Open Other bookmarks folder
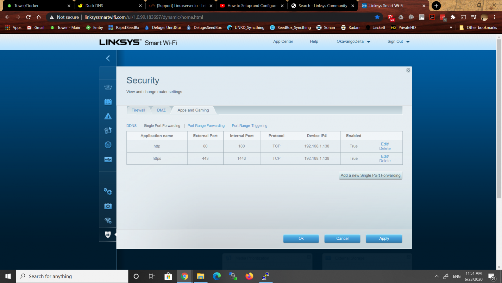Viewport: 502px width, 283px height. click(478, 28)
